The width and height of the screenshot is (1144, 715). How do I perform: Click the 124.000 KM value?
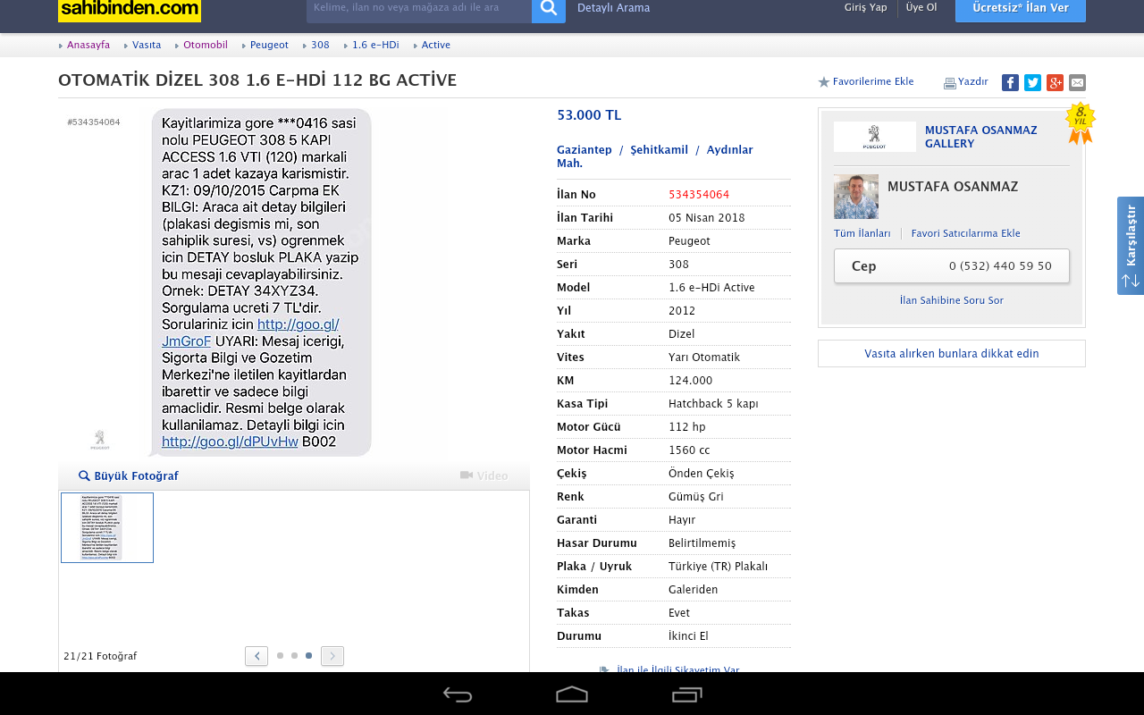pyautogui.click(x=691, y=381)
